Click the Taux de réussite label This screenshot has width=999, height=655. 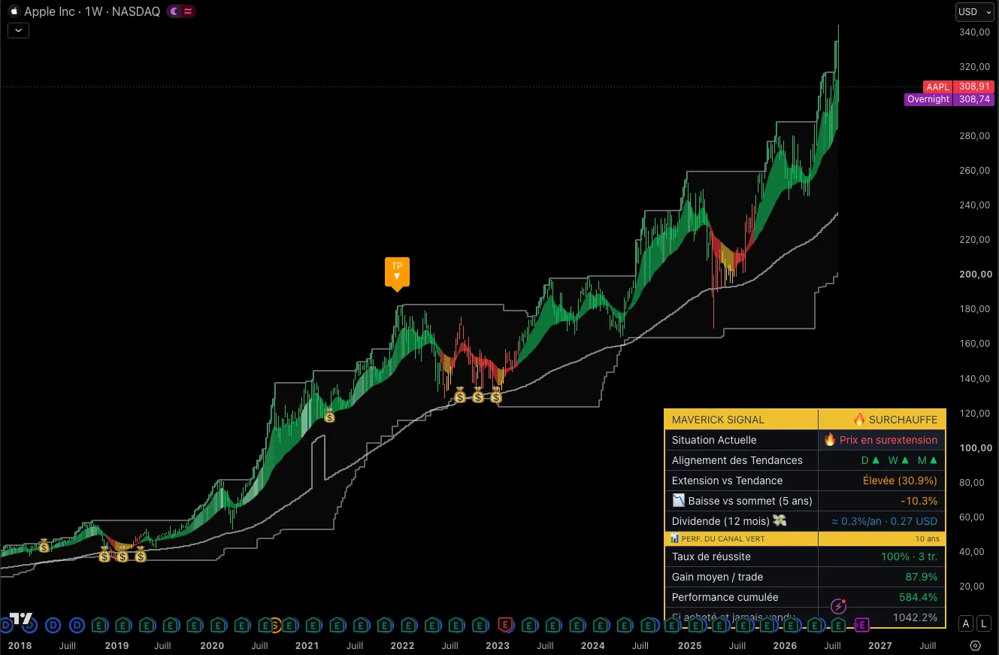coord(711,556)
